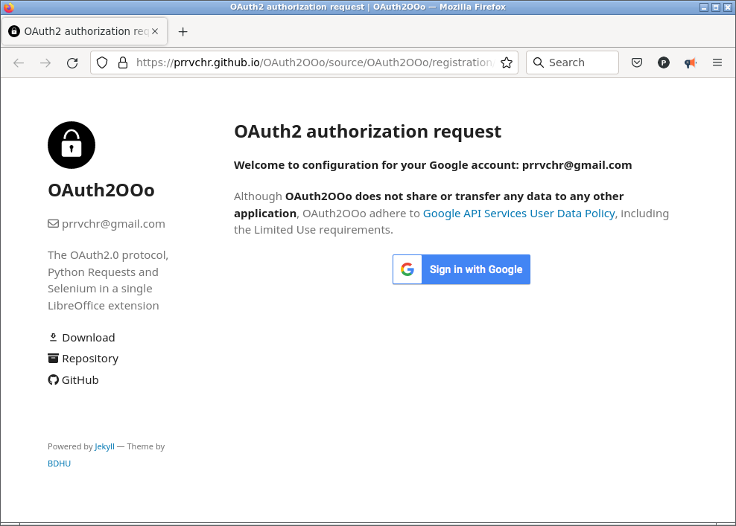Click the Welcome to configuration account text
736x526 pixels.
(x=433, y=165)
